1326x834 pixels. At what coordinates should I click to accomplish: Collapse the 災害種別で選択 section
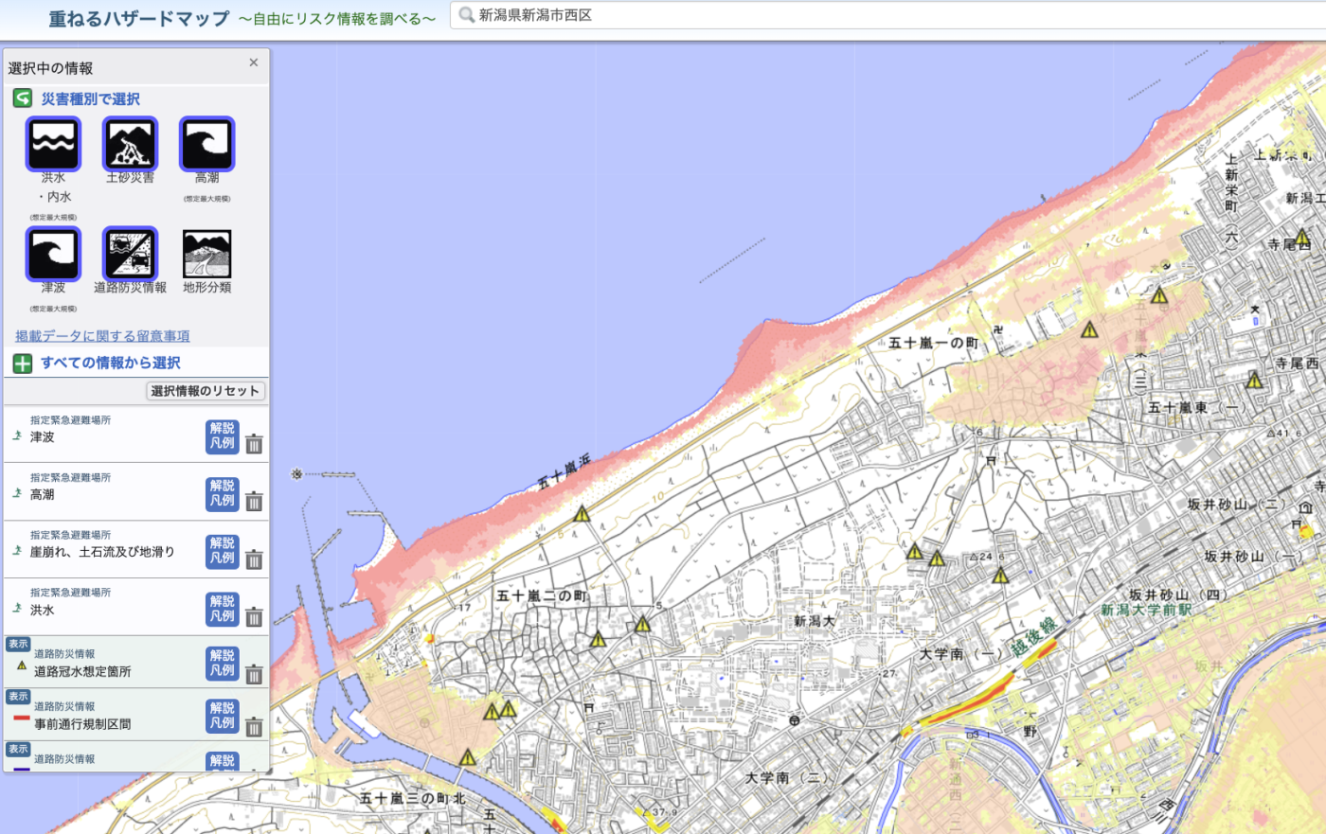click(x=23, y=98)
